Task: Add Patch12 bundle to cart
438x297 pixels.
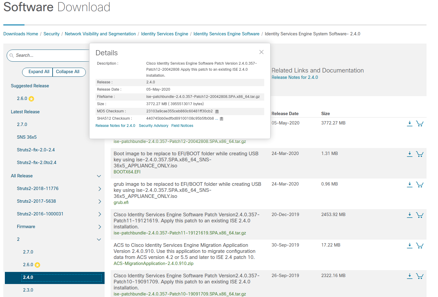Action: pyautogui.click(x=420, y=124)
